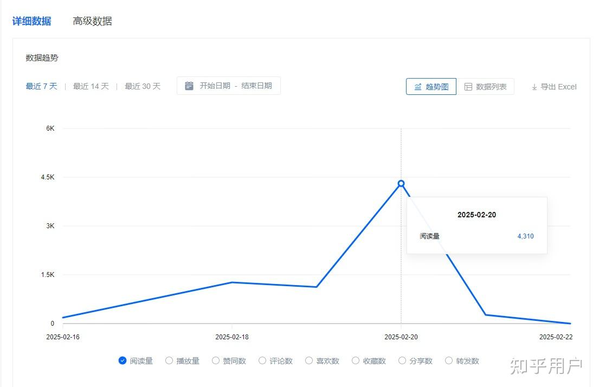This screenshot has width=599, height=387.
Task: Select the 赞同数 metric
Action: point(216,360)
